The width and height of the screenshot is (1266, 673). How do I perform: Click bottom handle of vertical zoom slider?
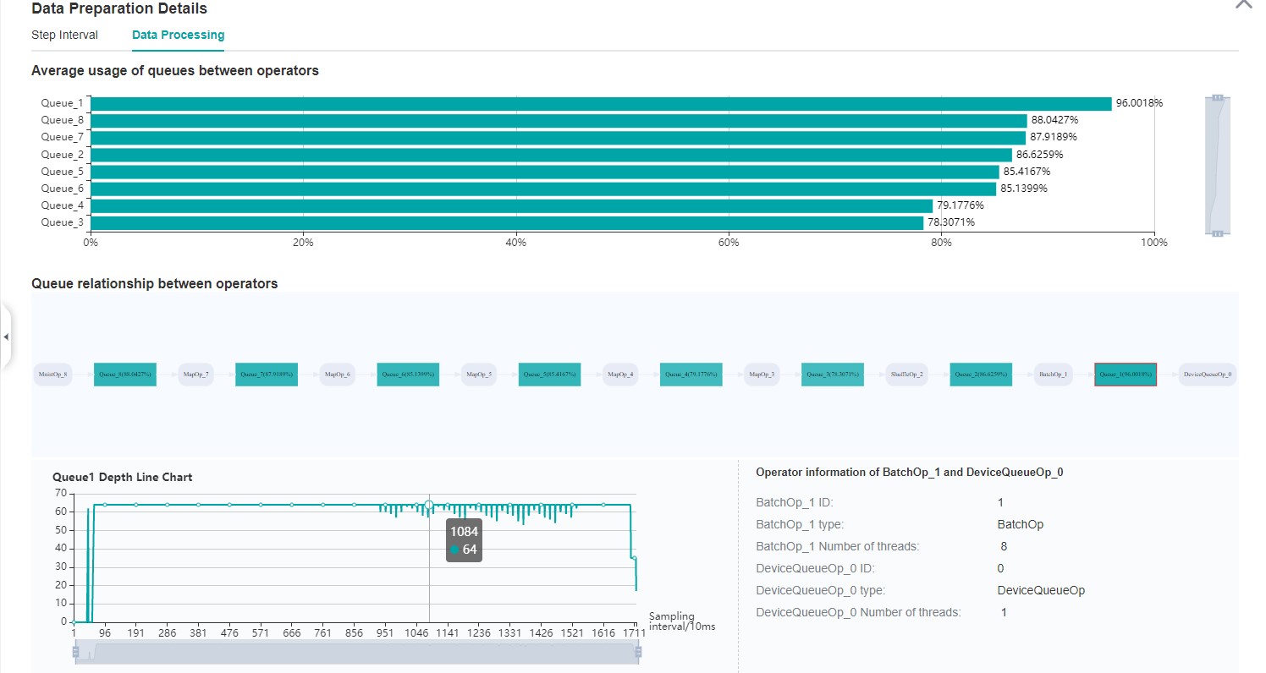tap(1217, 233)
